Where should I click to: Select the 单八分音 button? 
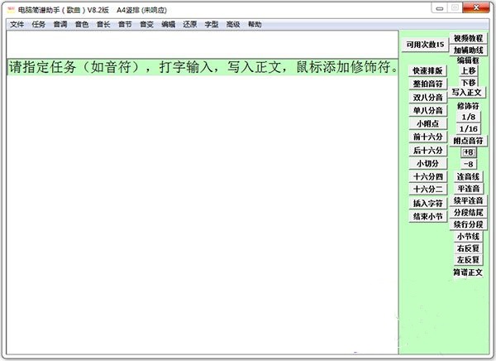(427, 111)
